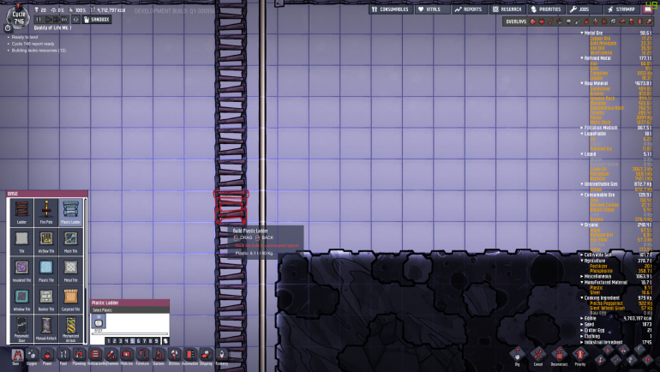Open the Research menu
This screenshot has height=372, width=660.
(507, 9)
